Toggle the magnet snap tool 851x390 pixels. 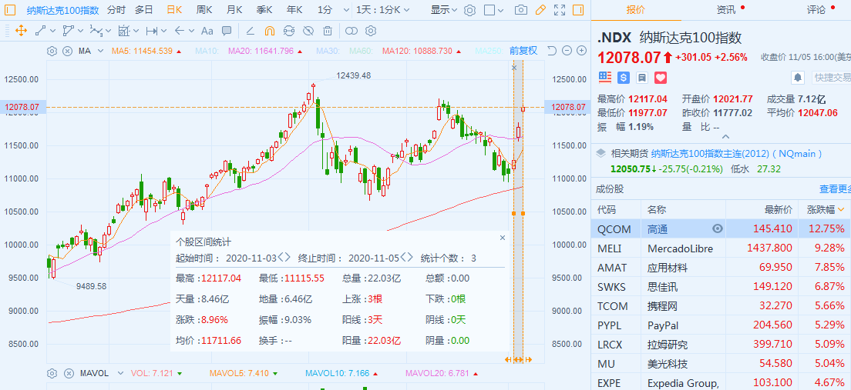[269, 31]
